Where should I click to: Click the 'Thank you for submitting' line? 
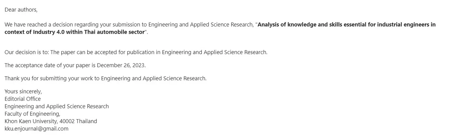click(106, 78)
